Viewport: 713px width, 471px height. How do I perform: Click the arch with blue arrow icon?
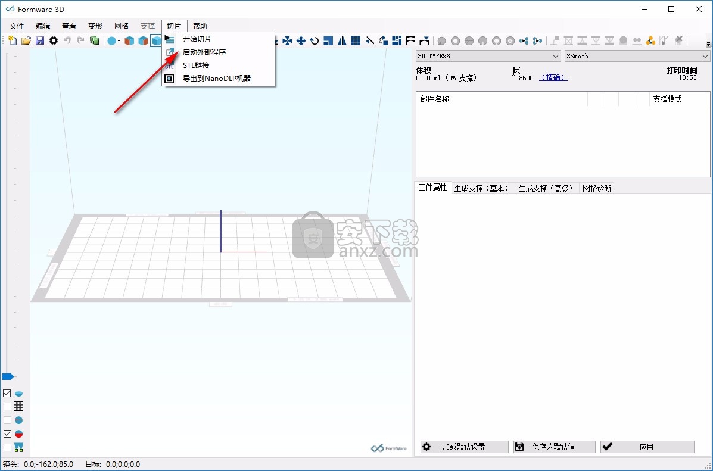coord(424,41)
